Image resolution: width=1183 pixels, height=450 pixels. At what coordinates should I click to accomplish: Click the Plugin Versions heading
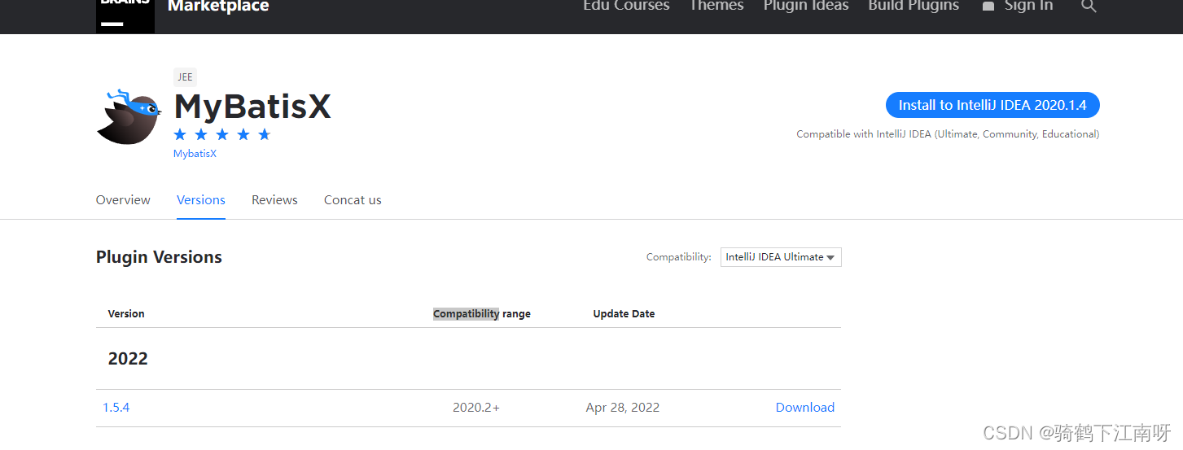159,257
